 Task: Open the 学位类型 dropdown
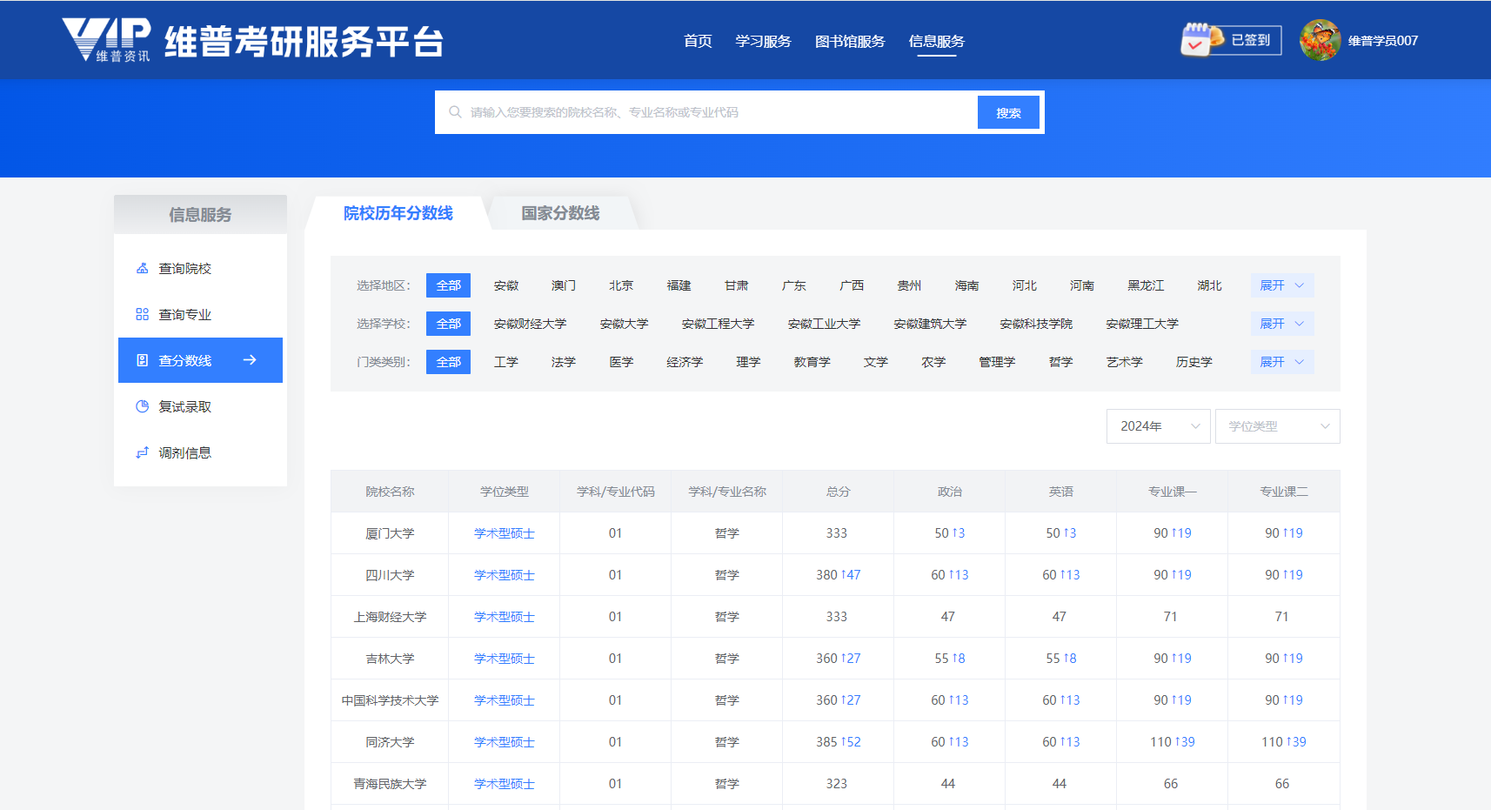pos(1277,426)
